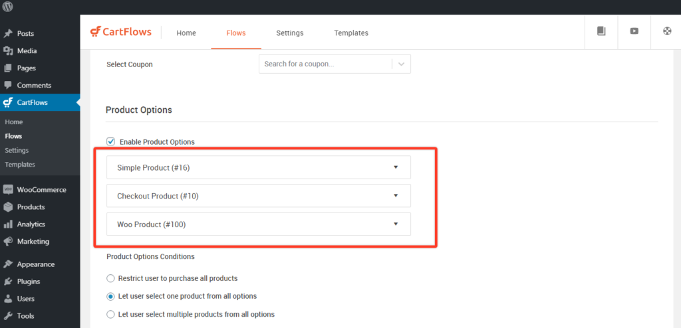Screen dimensions: 681x328
Task: Click the Analytics bar chart icon
Action: 8,224
